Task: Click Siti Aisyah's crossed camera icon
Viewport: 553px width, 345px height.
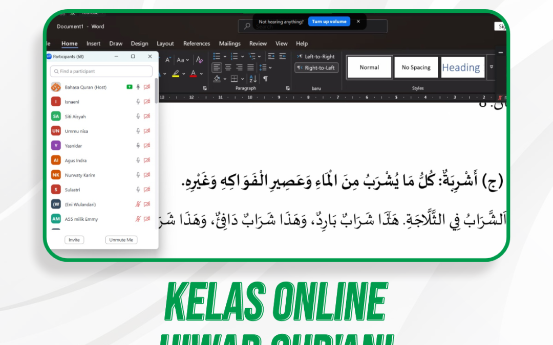Action: [147, 116]
